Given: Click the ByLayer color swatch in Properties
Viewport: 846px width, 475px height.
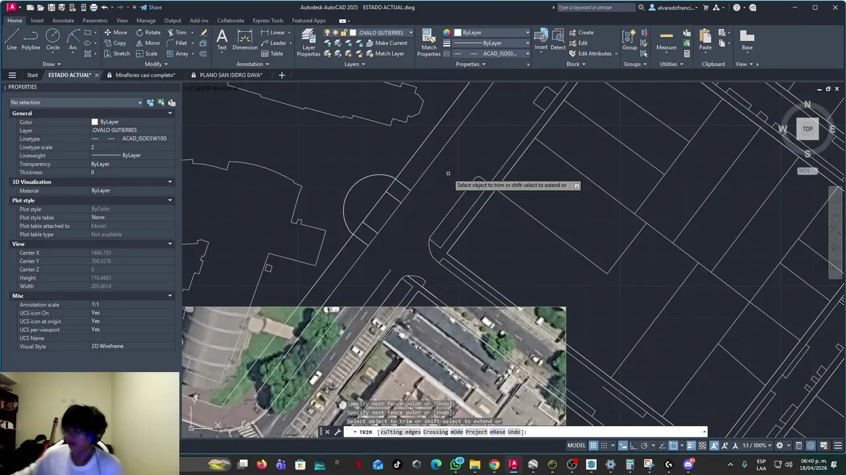Looking at the screenshot, I should point(95,122).
